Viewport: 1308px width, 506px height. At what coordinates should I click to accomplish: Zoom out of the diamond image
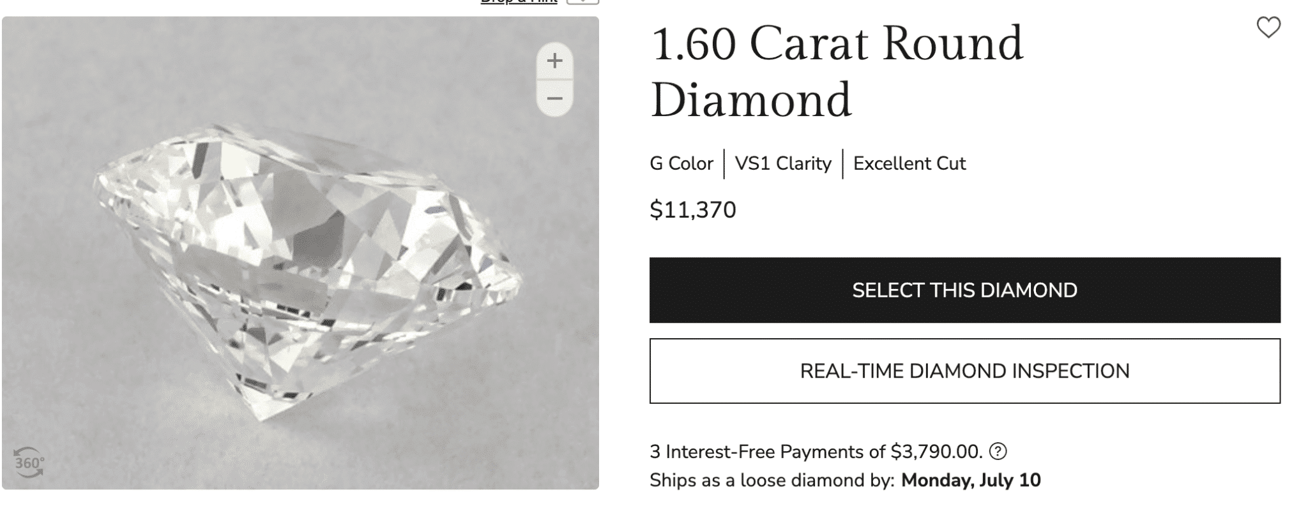[554, 98]
